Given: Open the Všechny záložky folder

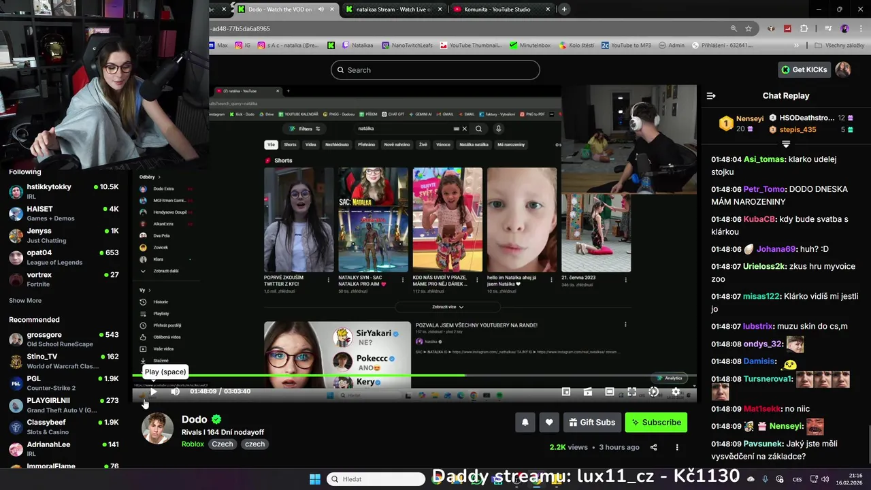Looking at the screenshot, I should click(x=840, y=45).
